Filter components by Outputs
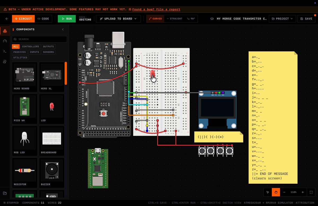 pyautogui.click(x=48, y=46)
